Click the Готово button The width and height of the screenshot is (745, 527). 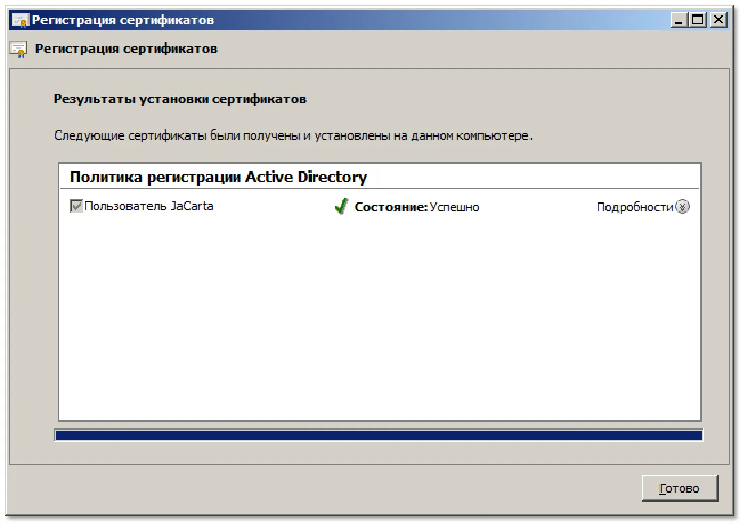click(x=680, y=488)
